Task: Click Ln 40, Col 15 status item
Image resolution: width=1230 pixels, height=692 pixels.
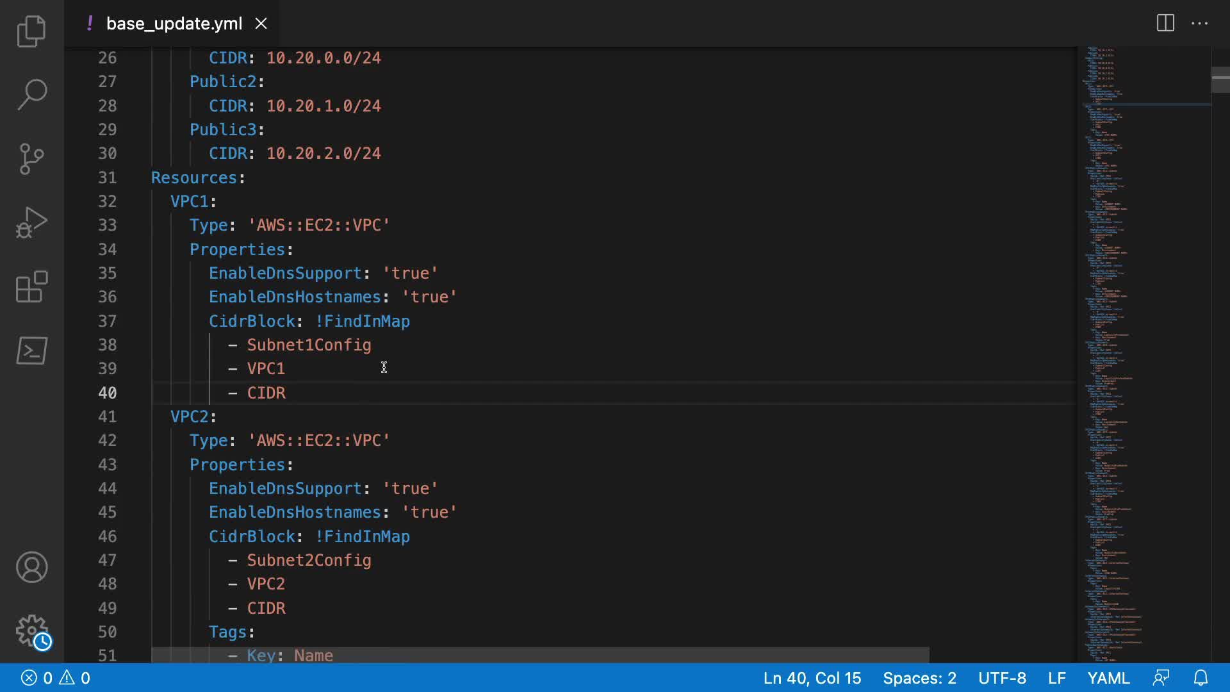Action: coord(812,678)
